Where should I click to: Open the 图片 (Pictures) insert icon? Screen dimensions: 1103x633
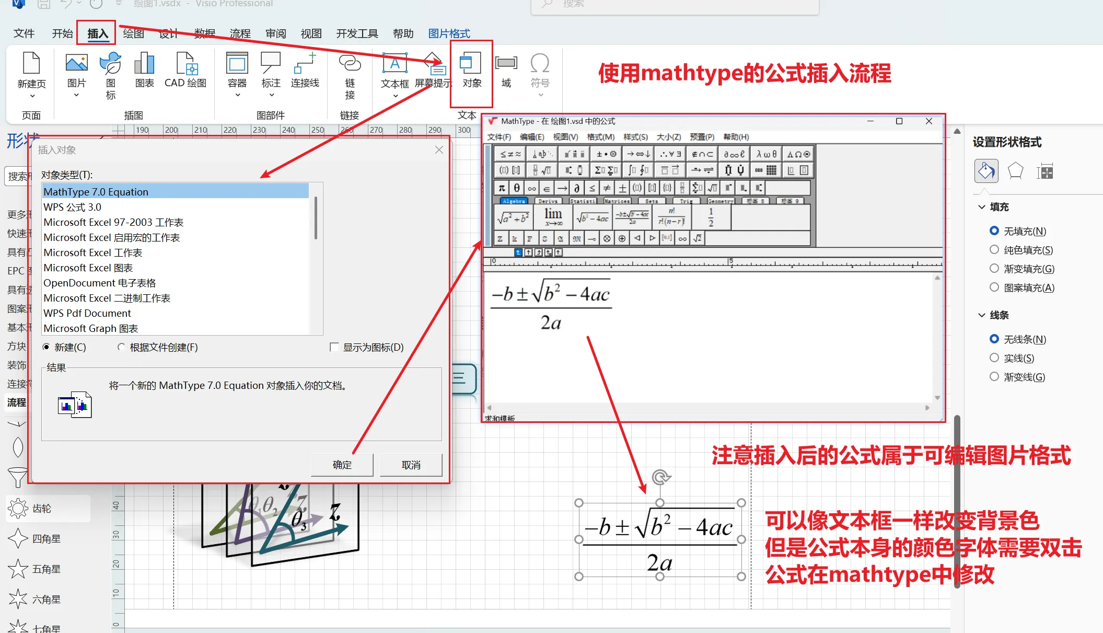[x=76, y=63]
